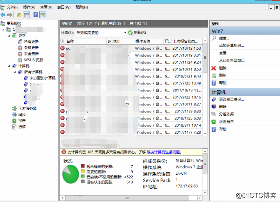Click 添加计算机组 in Actions pane
280x203 pixels.
click(x=231, y=46)
